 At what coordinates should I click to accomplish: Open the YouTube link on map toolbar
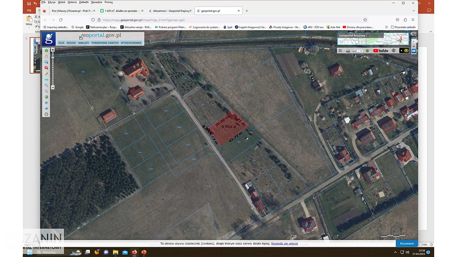pos(381,51)
